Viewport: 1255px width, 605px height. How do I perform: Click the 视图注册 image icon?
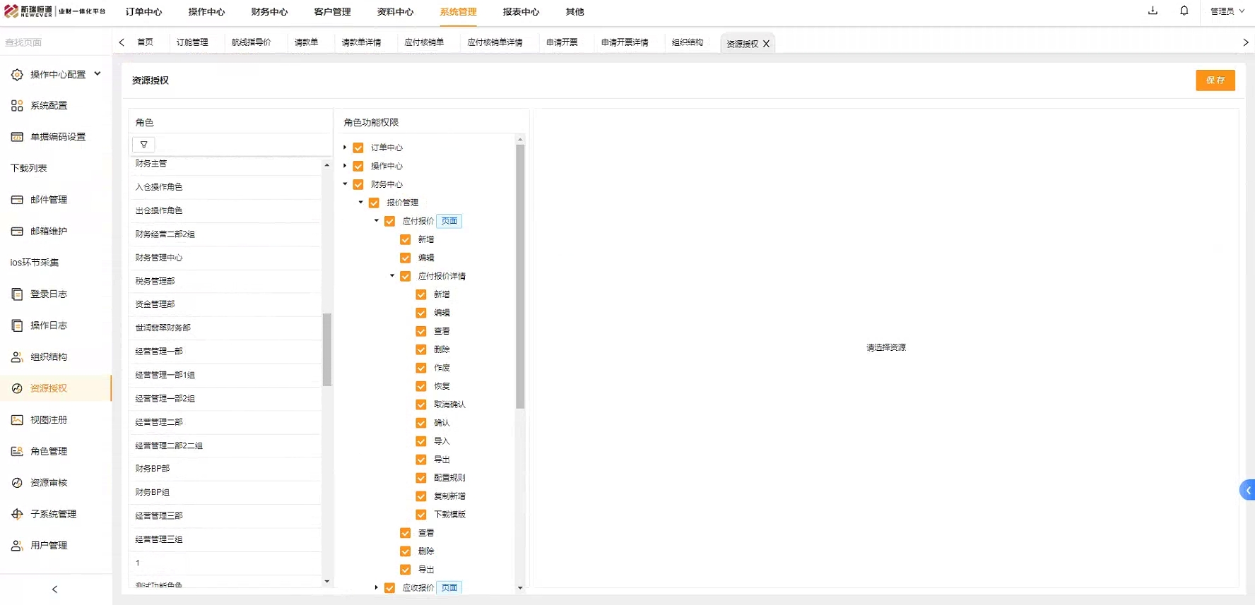pos(17,419)
